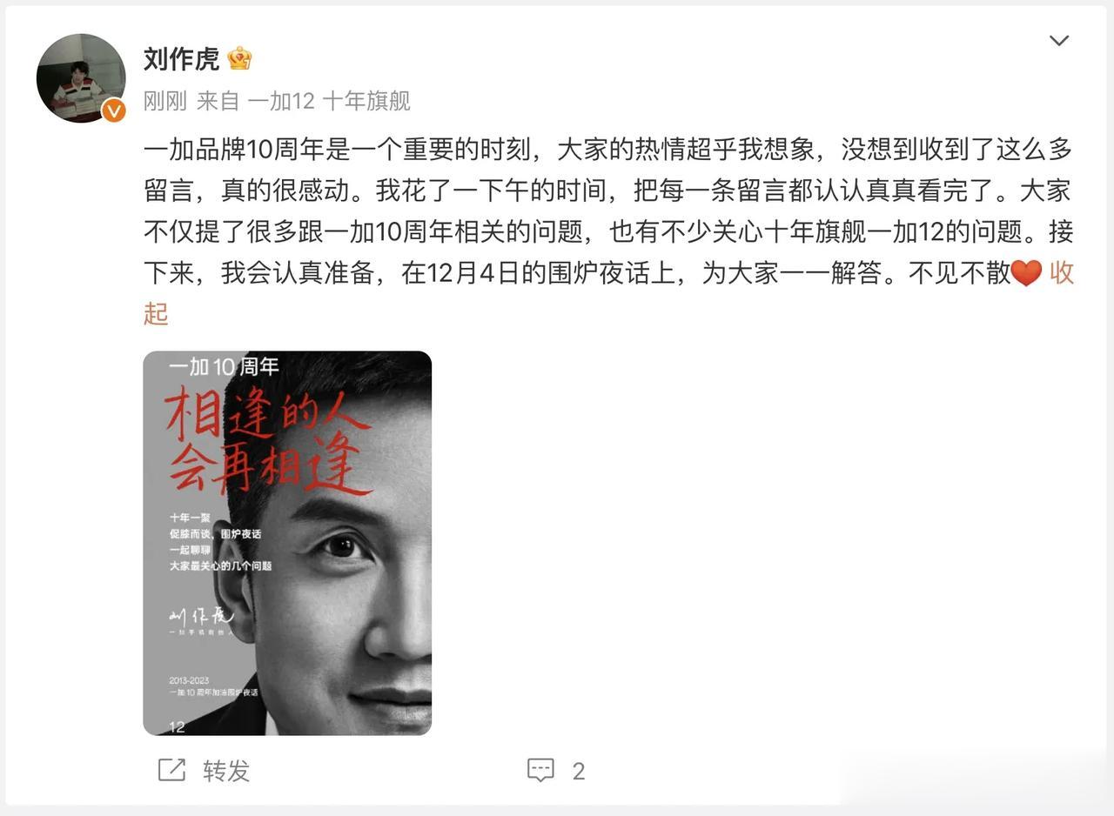Click the post body text paragraph
The width and height of the screenshot is (1114, 816).
click(x=608, y=231)
